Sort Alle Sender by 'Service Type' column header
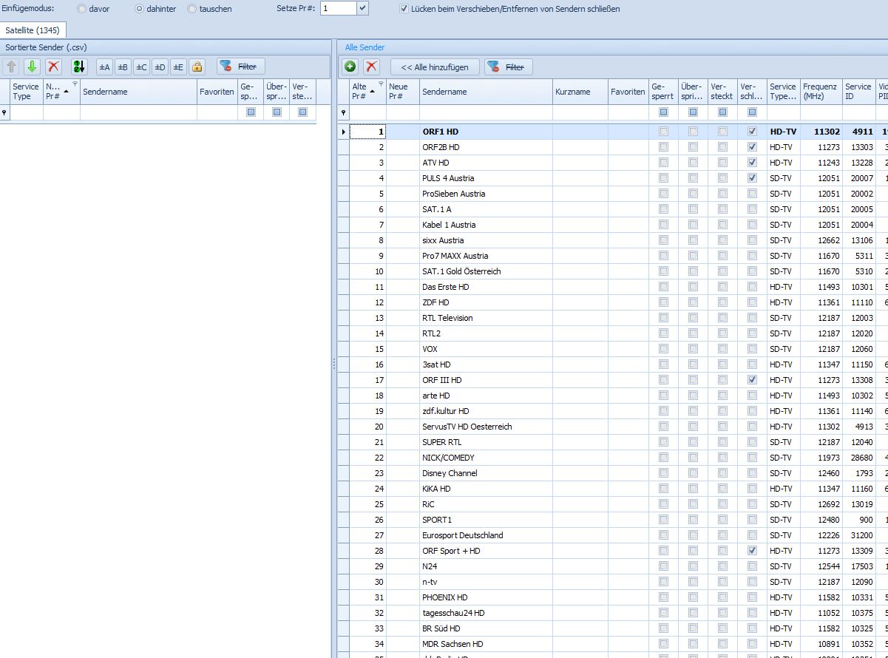The width and height of the screenshot is (888, 658). pyautogui.click(x=783, y=92)
